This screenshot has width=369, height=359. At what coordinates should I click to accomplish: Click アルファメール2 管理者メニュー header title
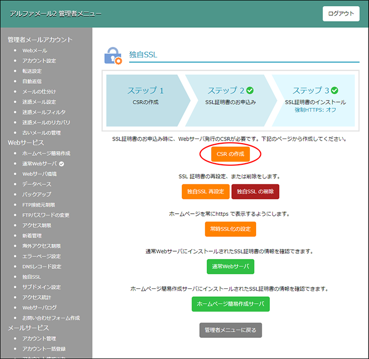click(55, 14)
